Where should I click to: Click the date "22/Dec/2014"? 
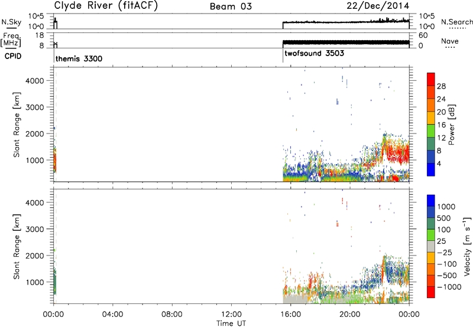click(x=378, y=6)
